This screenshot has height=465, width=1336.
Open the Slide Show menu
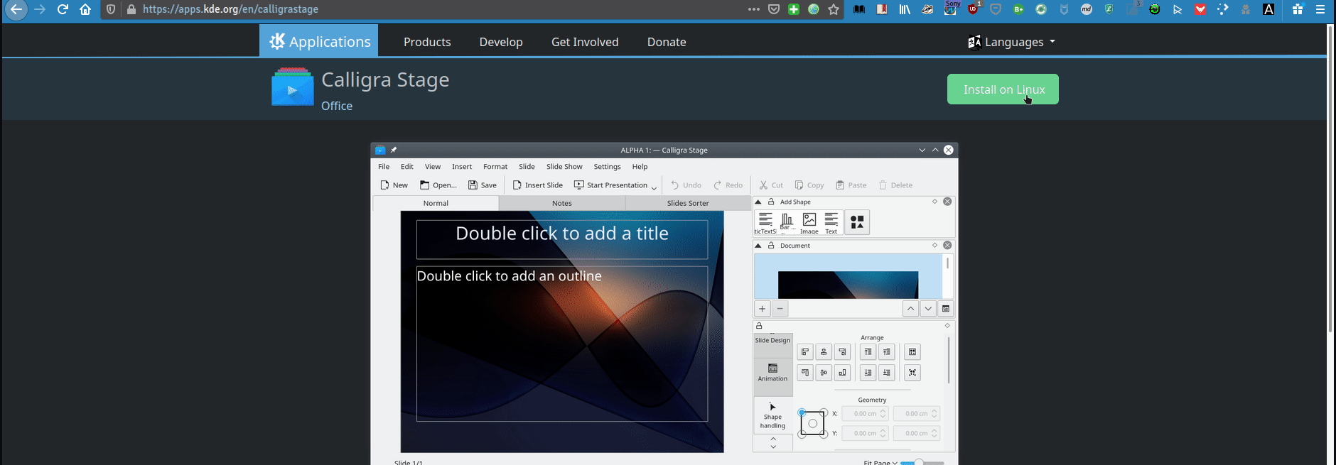564,167
